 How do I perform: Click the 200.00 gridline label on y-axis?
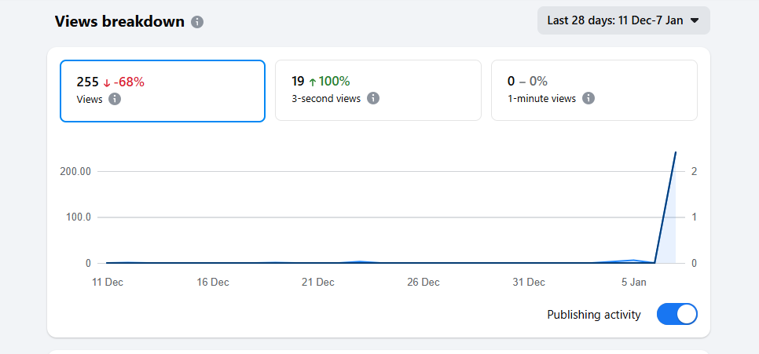pos(75,172)
